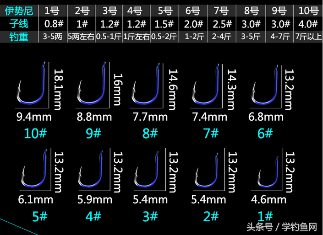Click the 6# hook image
Viewport: 323px width, 235px height.
coord(265,84)
